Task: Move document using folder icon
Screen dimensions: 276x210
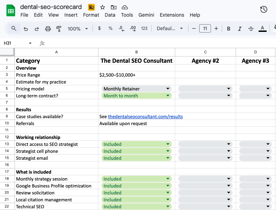Action: (x=114, y=7)
